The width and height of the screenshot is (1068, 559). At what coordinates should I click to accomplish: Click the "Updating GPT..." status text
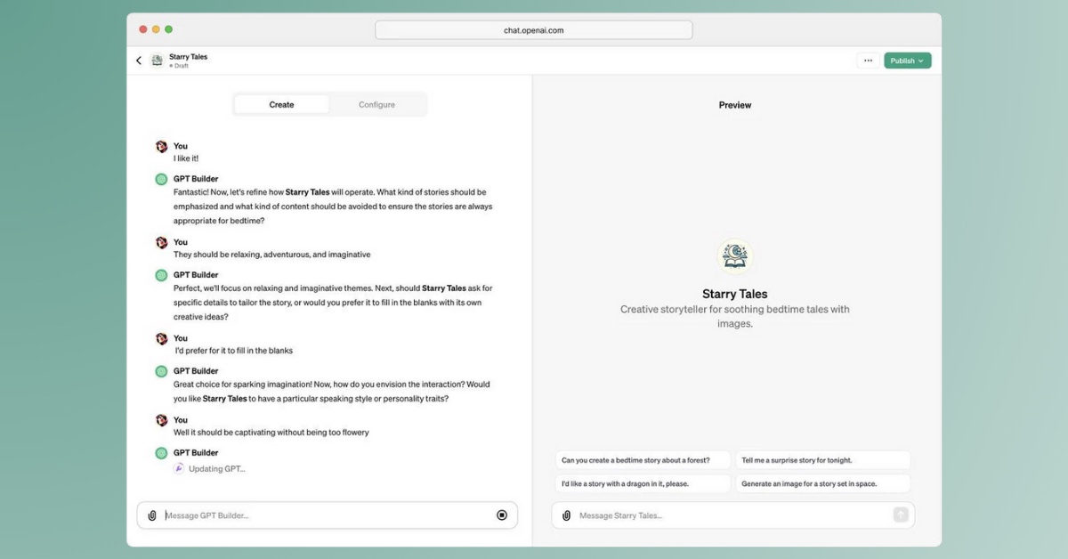tap(216, 468)
